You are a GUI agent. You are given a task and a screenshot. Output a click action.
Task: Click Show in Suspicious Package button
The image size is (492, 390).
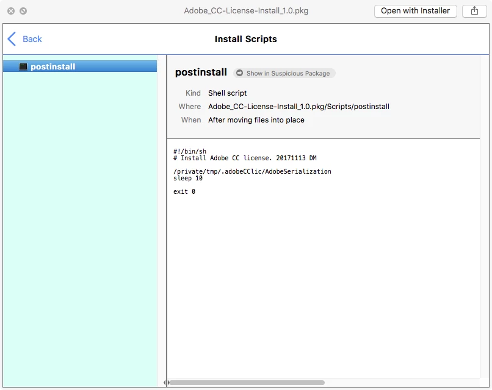[284, 73]
